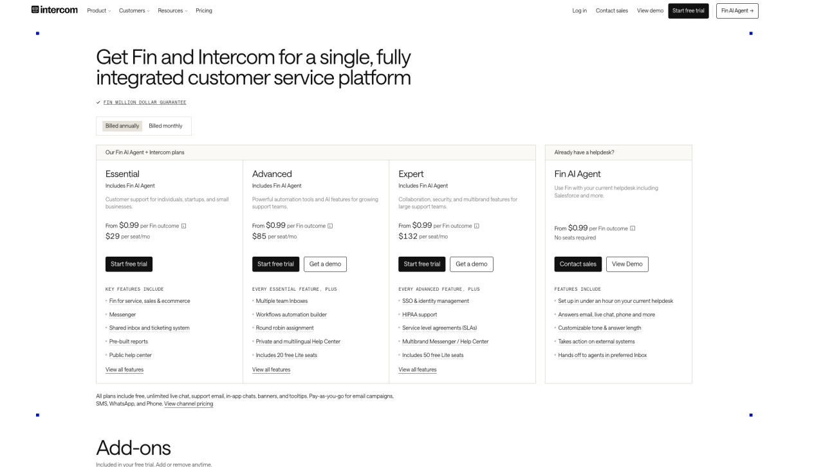View all features of Advanced plan
Viewport: 814px width, 467px height.
271,370
